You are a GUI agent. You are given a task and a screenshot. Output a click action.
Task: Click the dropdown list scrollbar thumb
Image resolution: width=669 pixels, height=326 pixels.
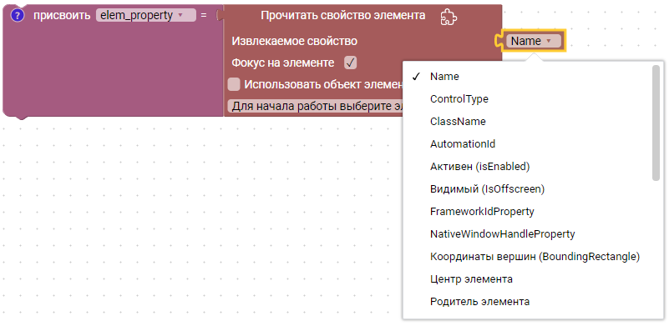656,123
